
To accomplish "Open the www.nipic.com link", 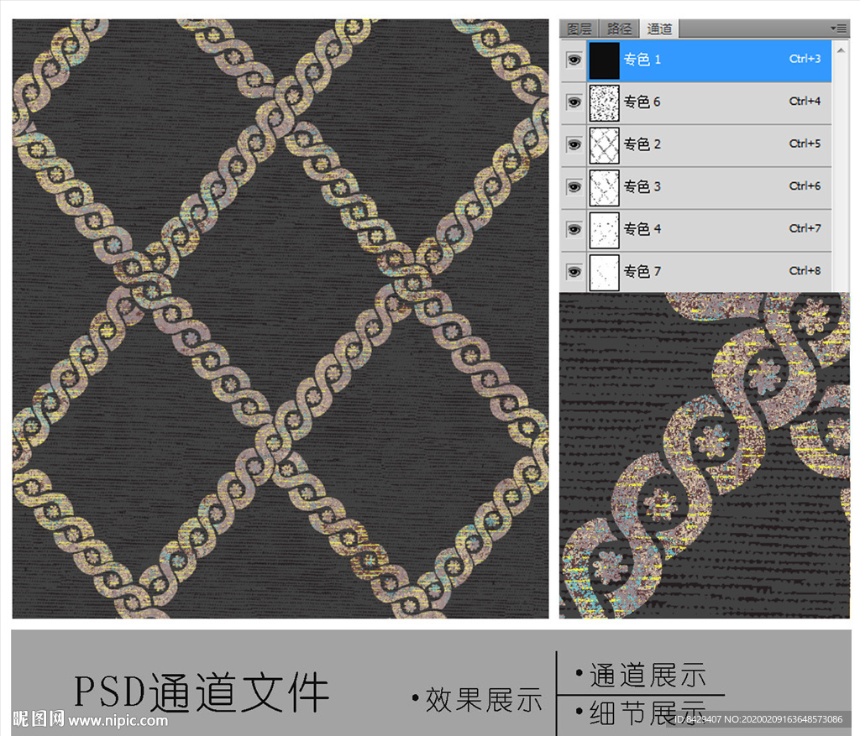I will coord(118,720).
